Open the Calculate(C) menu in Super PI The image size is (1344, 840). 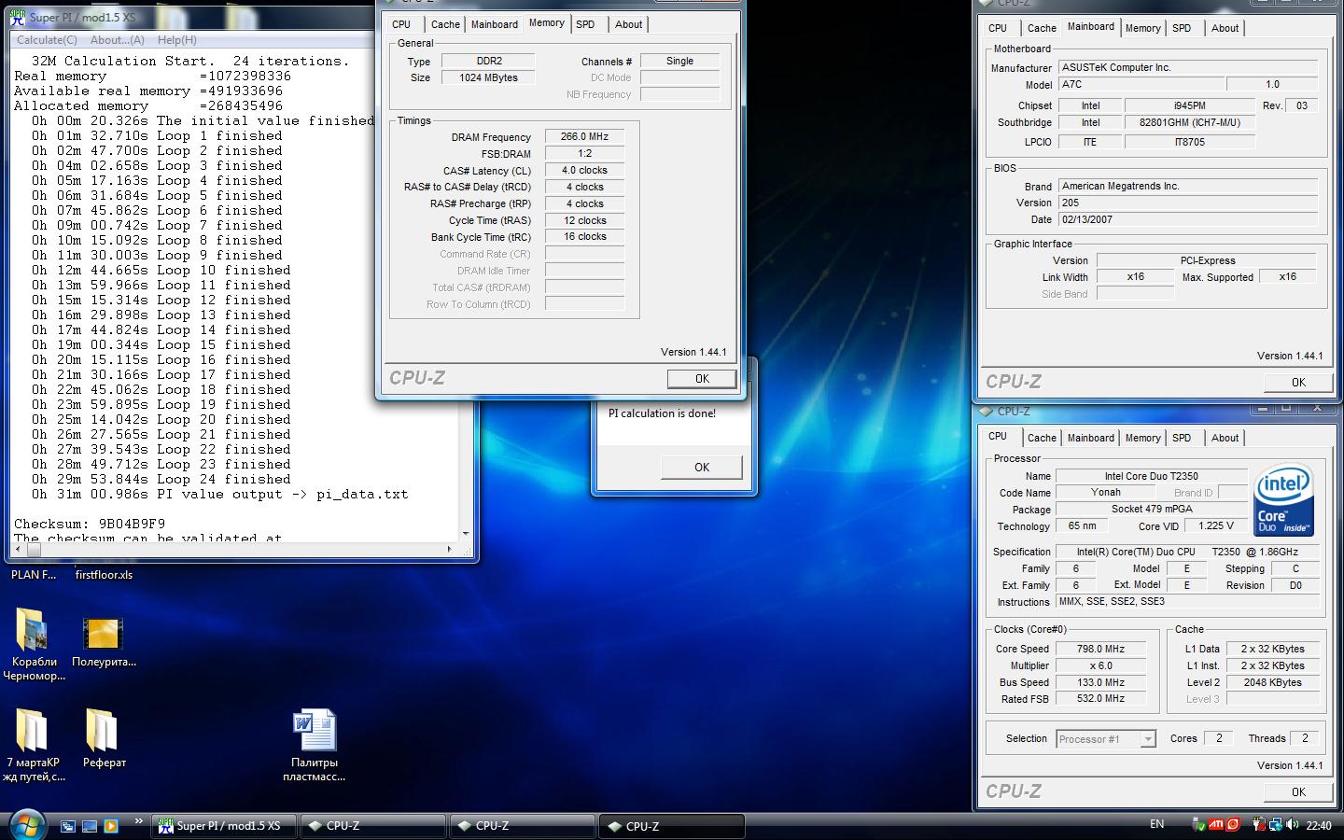[47, 40]
